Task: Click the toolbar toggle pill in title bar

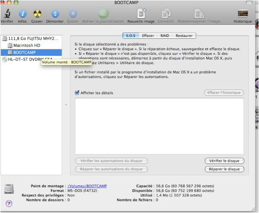Action: (249, 3)
